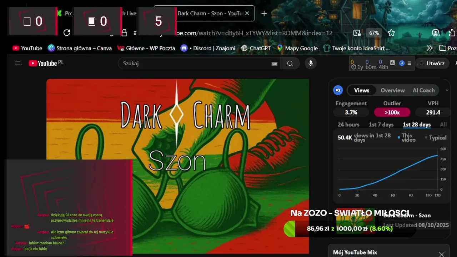The width and height of the screenshot is (457, 257).
Task: Open the on-screen keyboard icon in search
Action: pyautogui.click(x=274, y=64)
